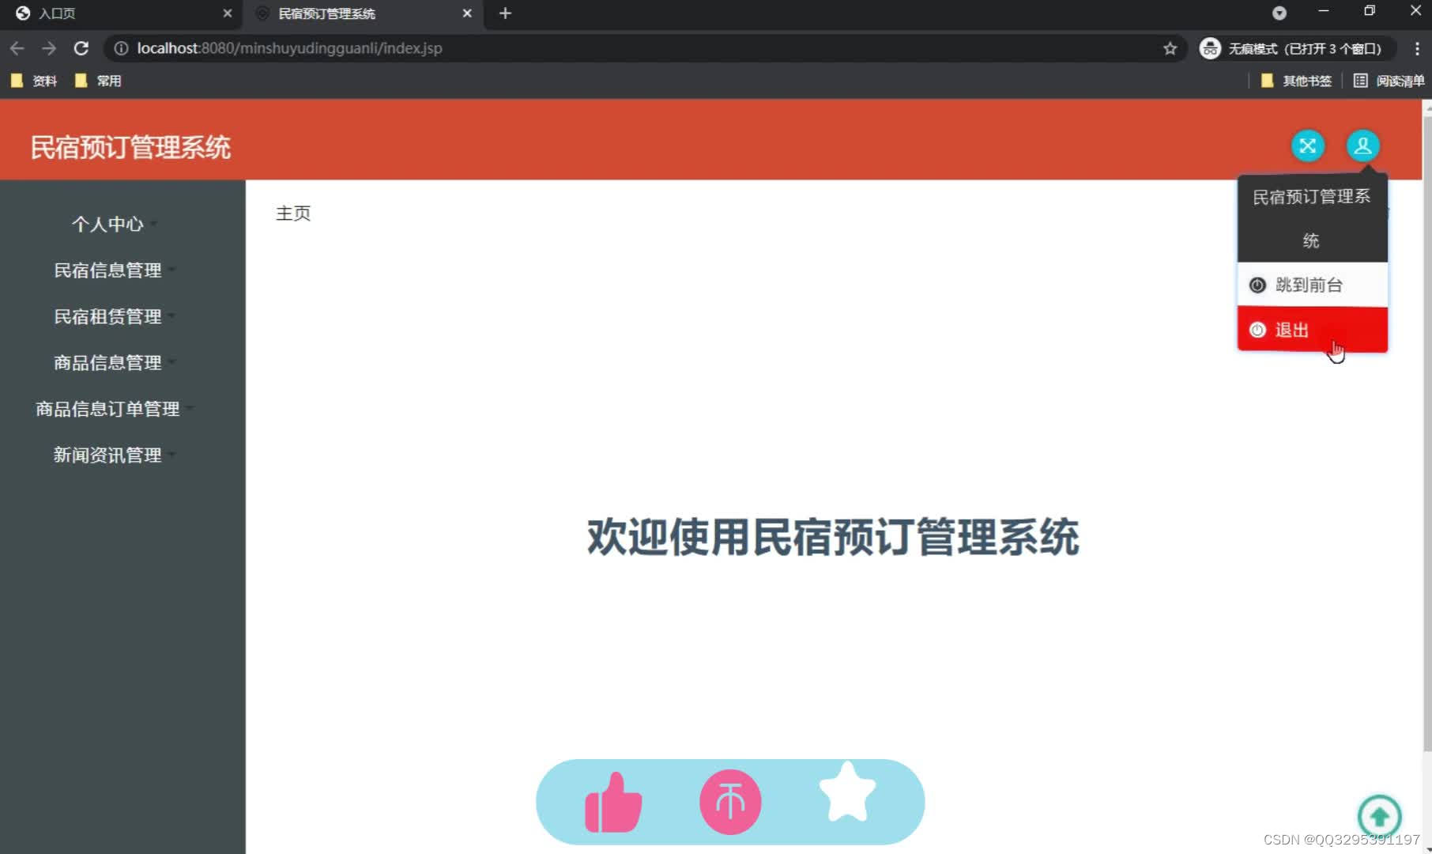Open the 其他书签 folder
This screenshot has width=1432, height=854.
1296,81
